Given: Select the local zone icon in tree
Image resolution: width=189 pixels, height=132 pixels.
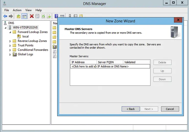Looking at the screenshot, I should point(19,37).
